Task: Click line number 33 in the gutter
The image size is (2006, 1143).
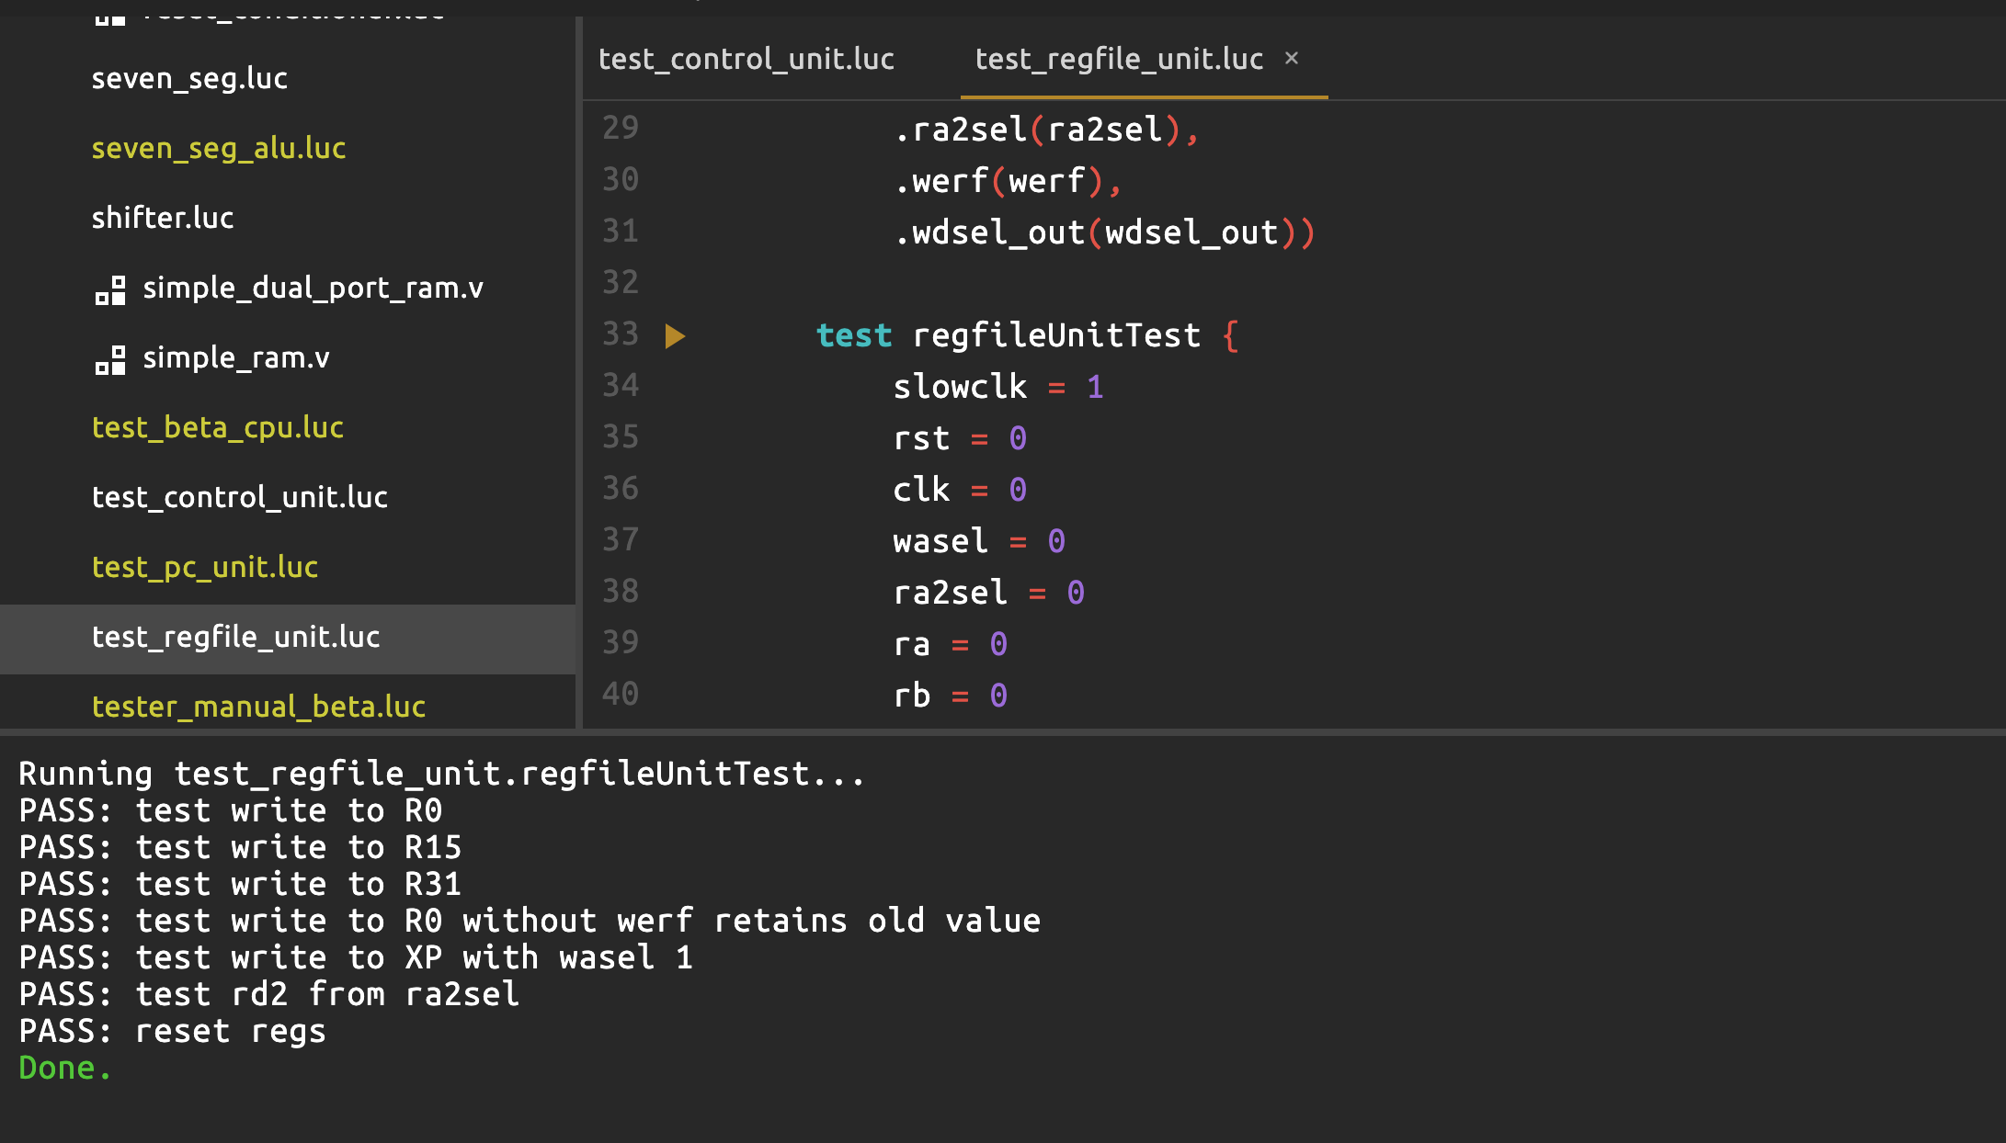Action: click(621, 334)
